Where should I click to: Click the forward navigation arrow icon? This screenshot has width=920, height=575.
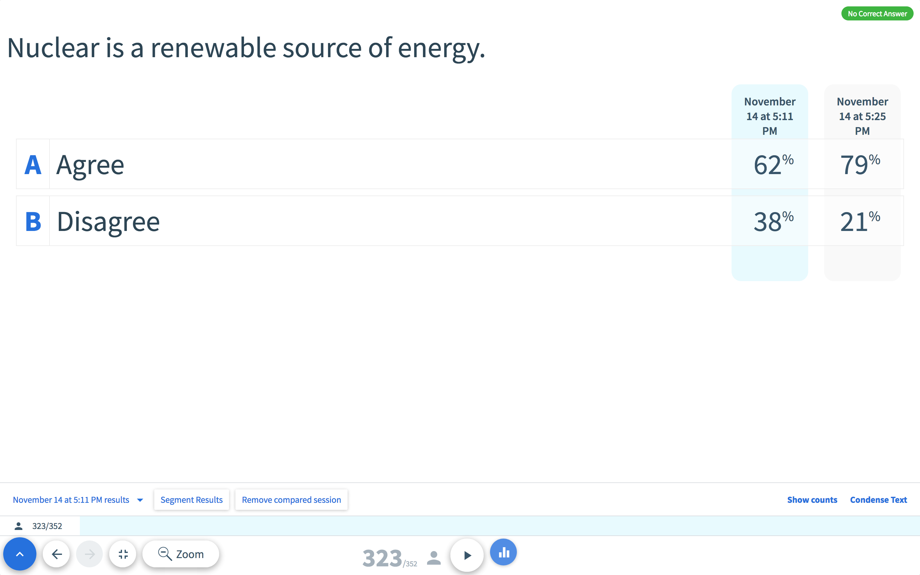89,554
